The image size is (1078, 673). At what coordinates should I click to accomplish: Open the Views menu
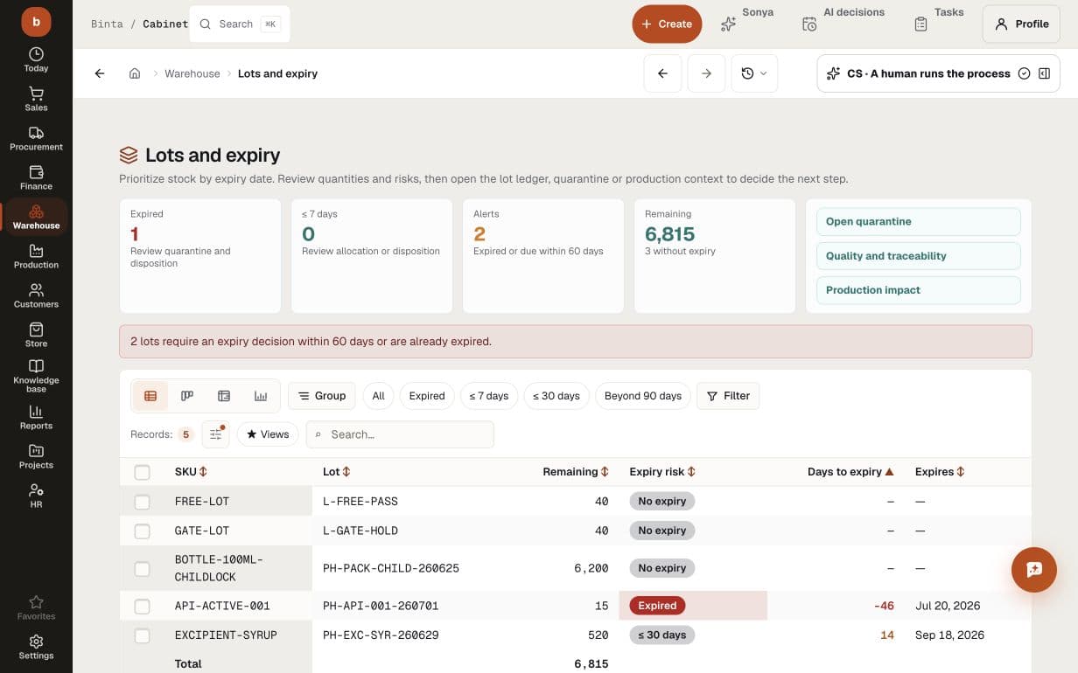click(x=268, y=434)
